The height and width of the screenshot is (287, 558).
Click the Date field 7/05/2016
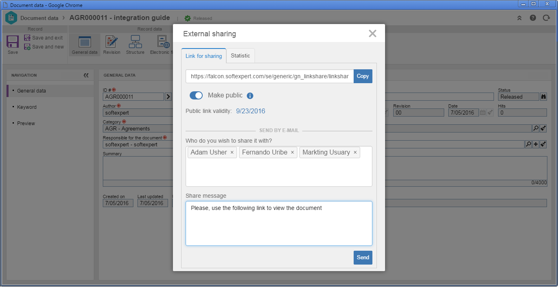coord(463,113)
